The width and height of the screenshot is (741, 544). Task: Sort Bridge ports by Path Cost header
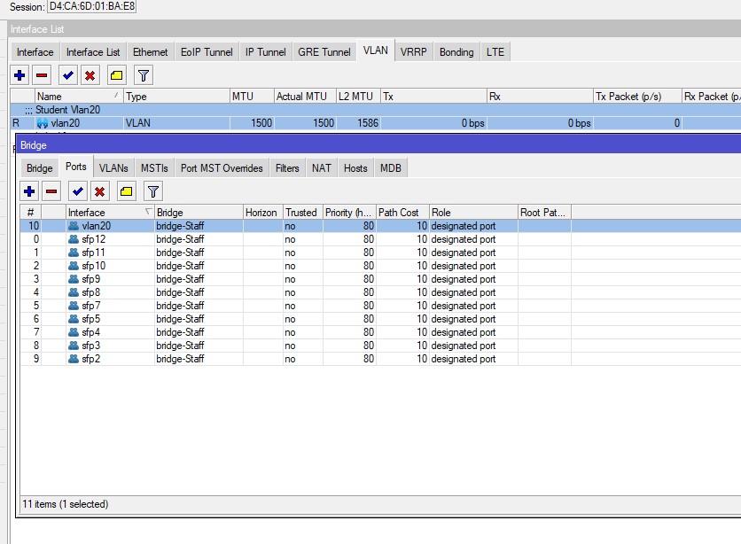coord(402,213)
